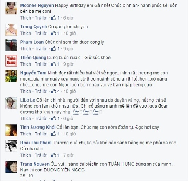Click thumbs-up icon under Tinh Sương Khói's comment
The height and width of the screenshot is (181, 188).
click(x=54, y=134)
